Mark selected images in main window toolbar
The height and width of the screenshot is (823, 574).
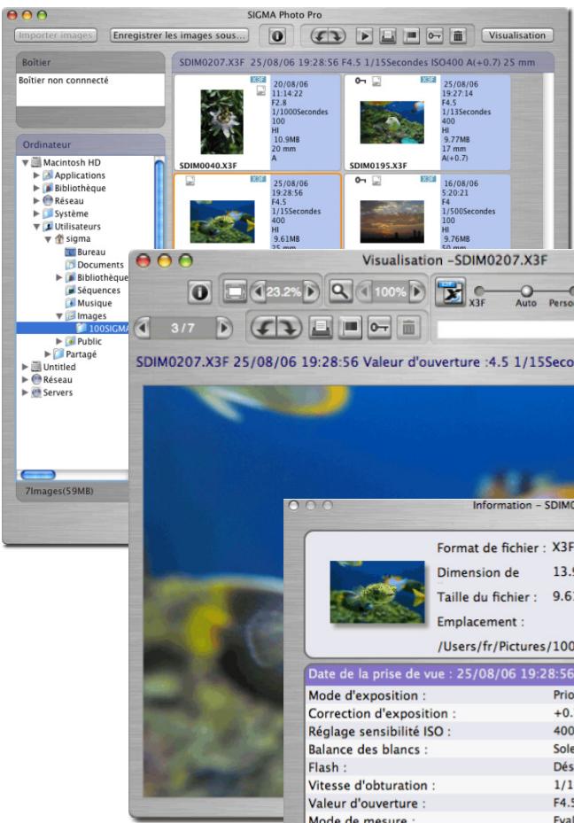point(411,35)
